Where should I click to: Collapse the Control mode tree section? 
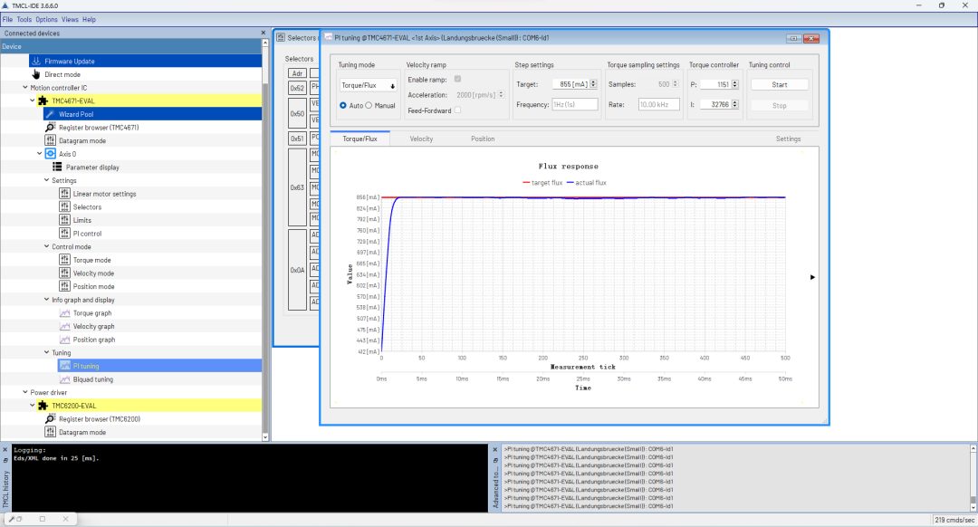pyautogui.click(x=45, y=246)
